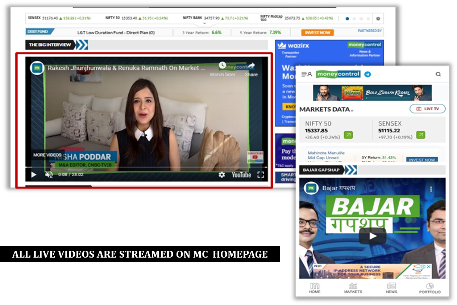The width and height of the screenshot is (457, 305).
Task: Switch to the MARKETS tab in bottom bar
Action: click(353, 288)
